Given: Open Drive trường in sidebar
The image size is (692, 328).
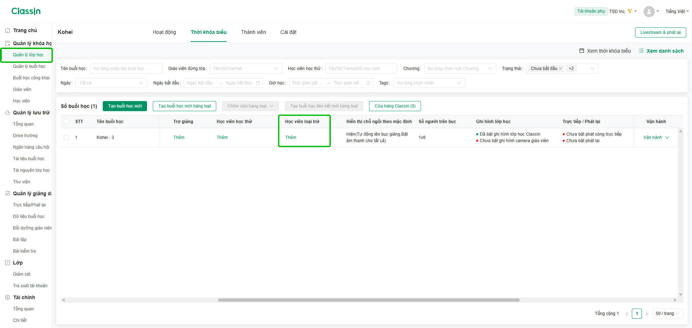Looking at the screenshot, I should [25, 136].
